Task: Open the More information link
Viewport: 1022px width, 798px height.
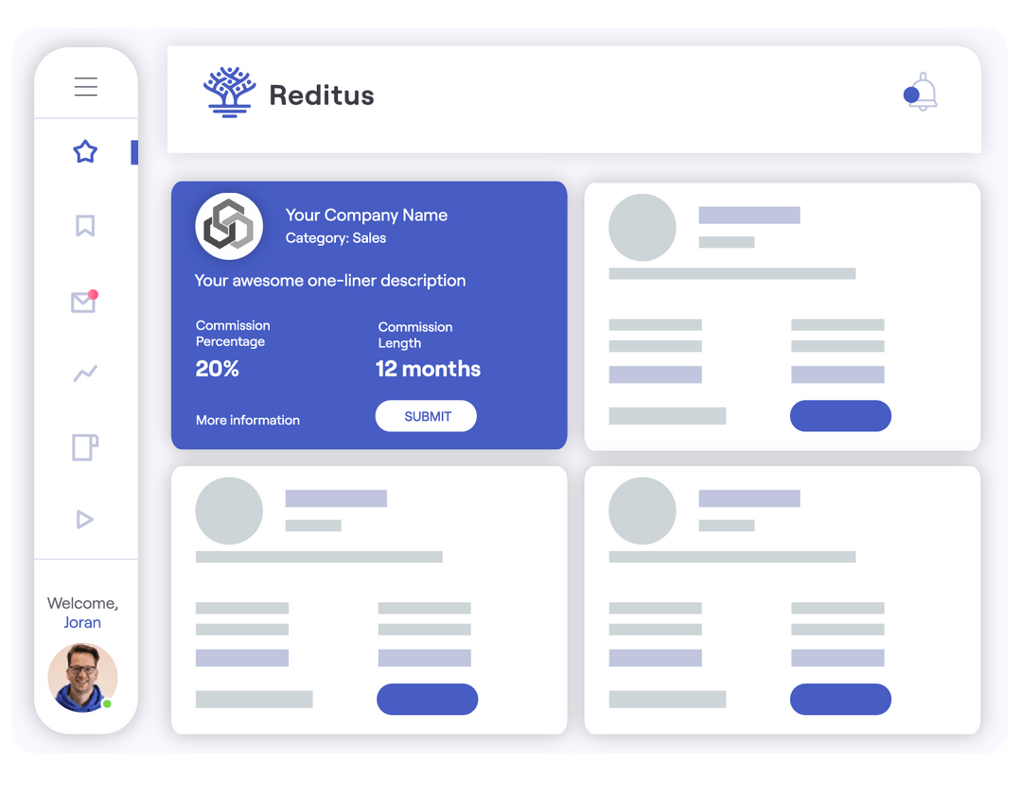Action: [x=247, y=420]
